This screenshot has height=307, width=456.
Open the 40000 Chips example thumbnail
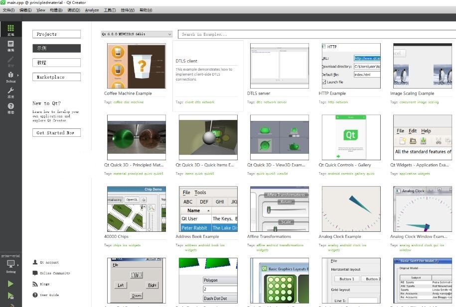pos(137,209)
